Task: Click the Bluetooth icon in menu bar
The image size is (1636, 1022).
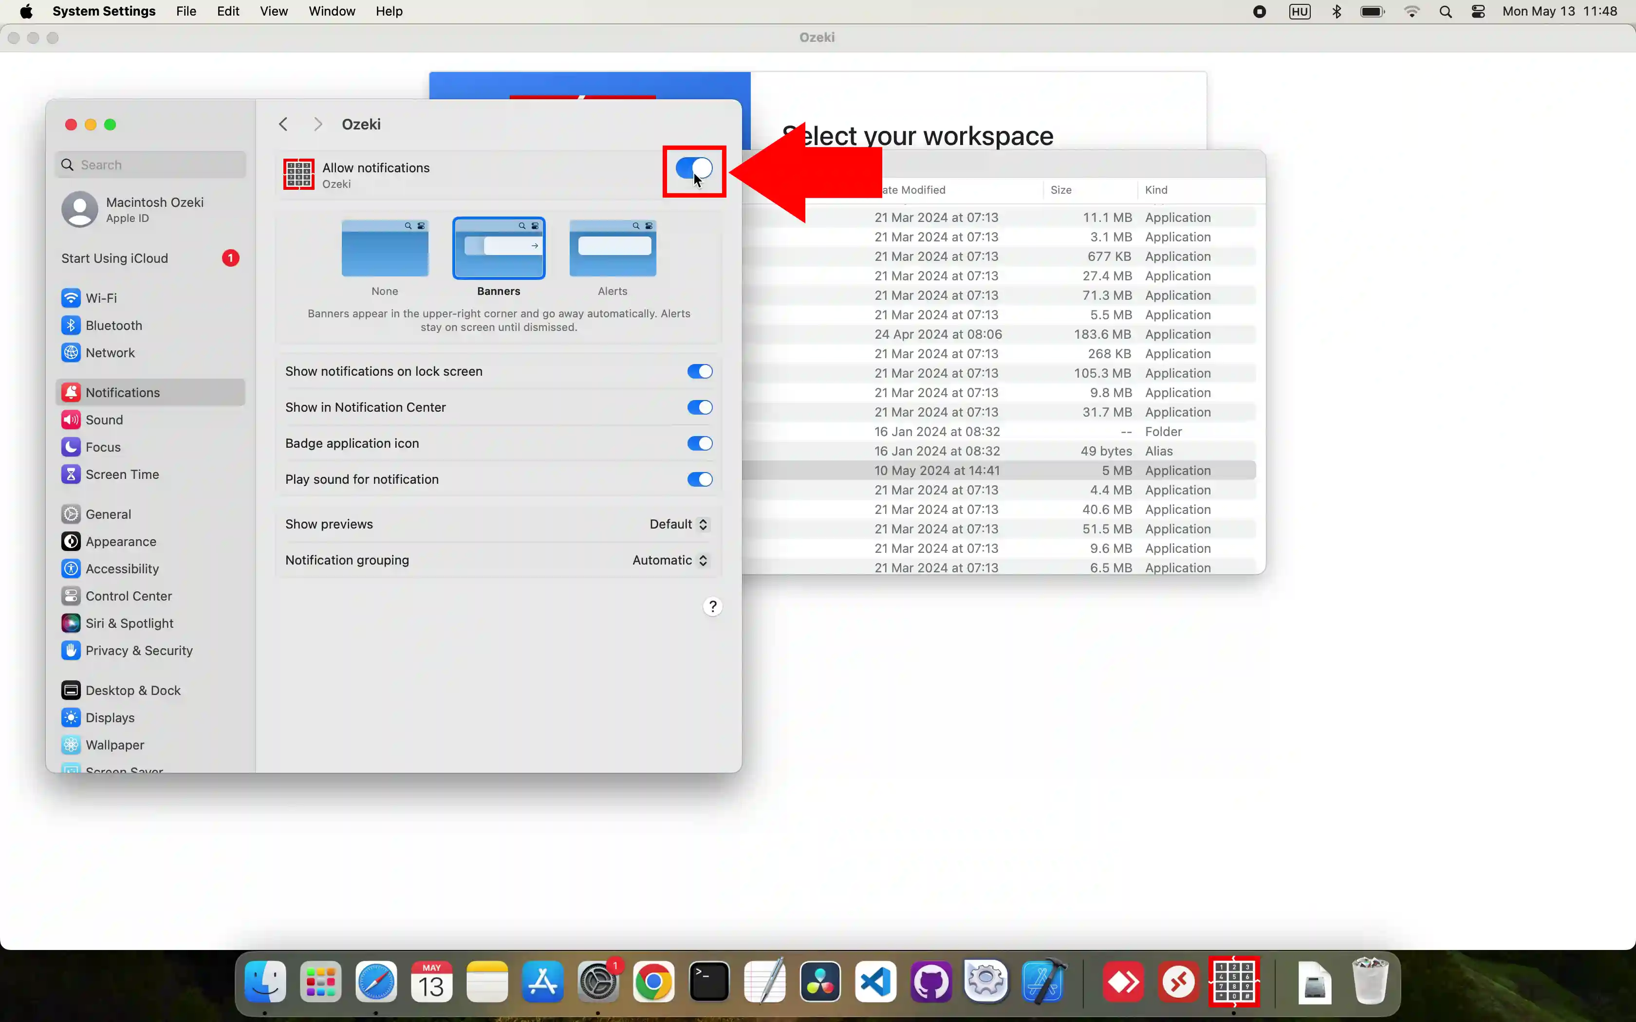Action: click(x=1337, y=12)
